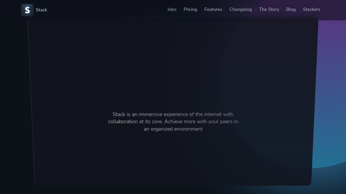Screen dimensions: 346x194
Task: Open The Story link
Action: coord(269,9)
